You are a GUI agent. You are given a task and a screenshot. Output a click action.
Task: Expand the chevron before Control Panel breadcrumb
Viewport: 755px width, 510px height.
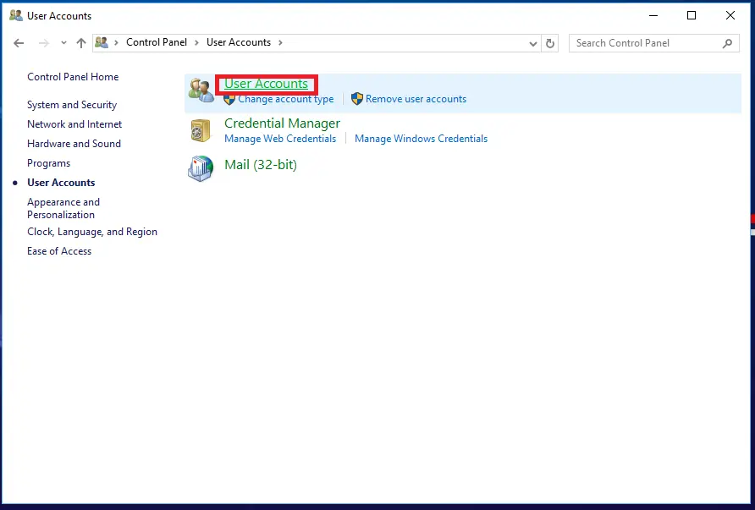click(116, 43)
